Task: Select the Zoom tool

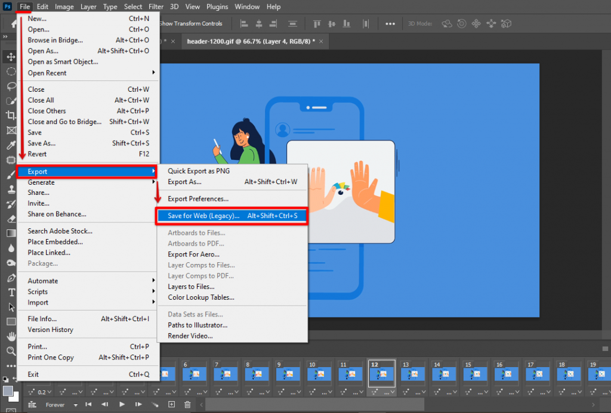Action: click(x=11, y=350)
